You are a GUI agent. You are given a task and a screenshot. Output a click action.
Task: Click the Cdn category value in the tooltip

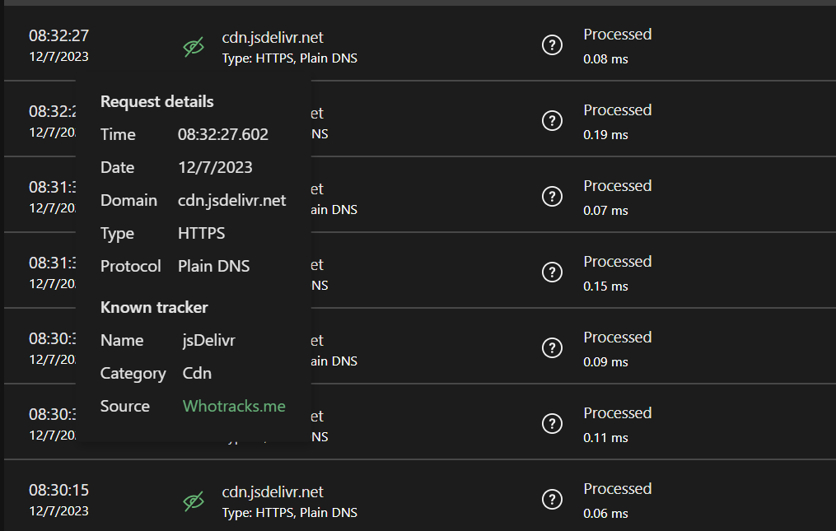coord(197,373)
